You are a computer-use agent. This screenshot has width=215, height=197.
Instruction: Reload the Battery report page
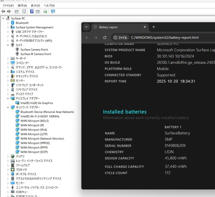(105, 37)
